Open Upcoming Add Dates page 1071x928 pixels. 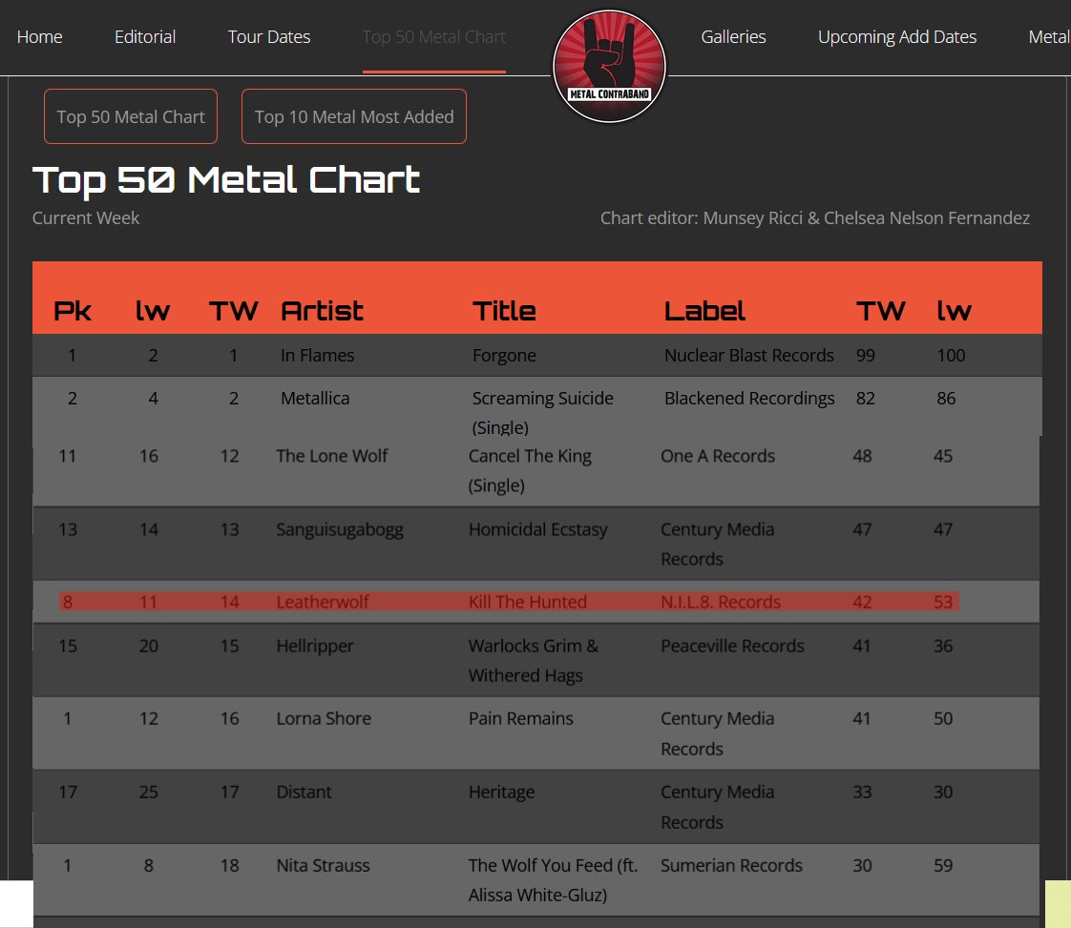coord(897,37)
